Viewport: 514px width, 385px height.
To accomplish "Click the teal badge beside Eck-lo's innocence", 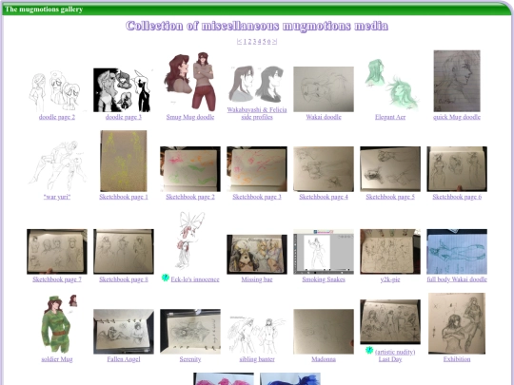I will point(166,278).
